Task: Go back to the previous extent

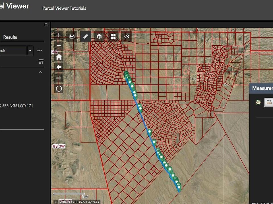Action: click(59, 67)
